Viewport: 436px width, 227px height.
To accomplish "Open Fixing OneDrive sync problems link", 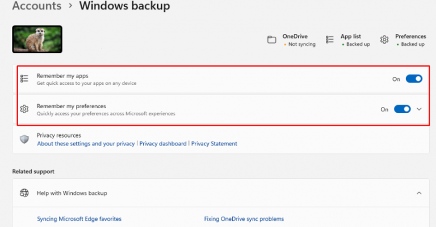I will point(244,219).
